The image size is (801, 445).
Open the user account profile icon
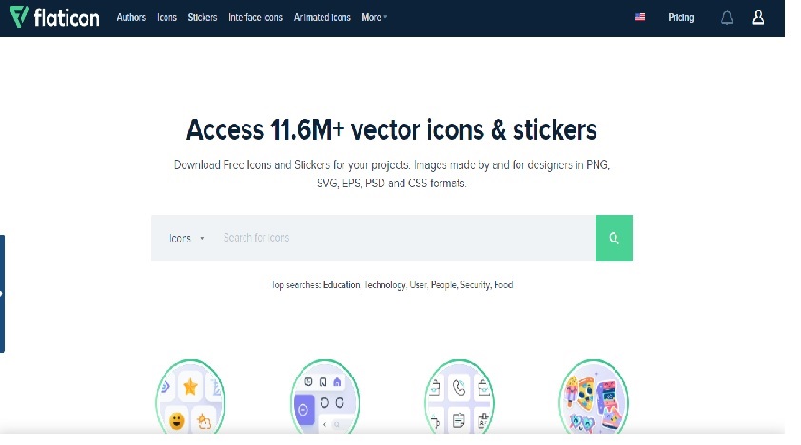pos(758,18)
